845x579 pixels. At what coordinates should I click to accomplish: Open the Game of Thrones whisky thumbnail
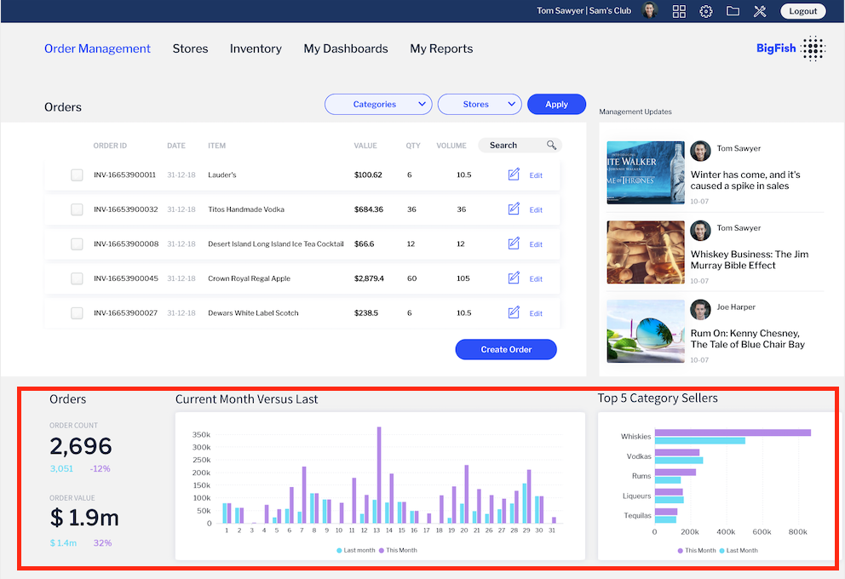click(x=646, y=173)
